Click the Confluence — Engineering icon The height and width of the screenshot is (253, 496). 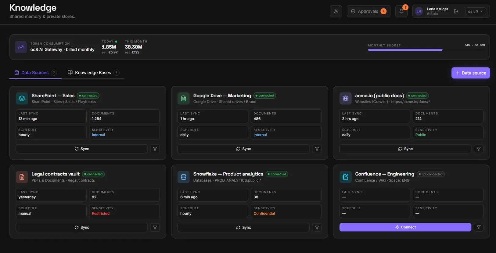click(346, 177)
